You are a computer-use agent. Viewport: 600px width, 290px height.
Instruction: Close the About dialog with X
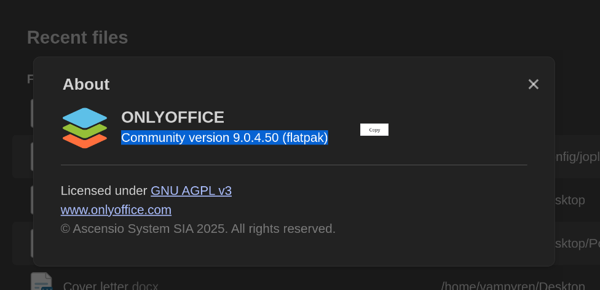[533, 84]
